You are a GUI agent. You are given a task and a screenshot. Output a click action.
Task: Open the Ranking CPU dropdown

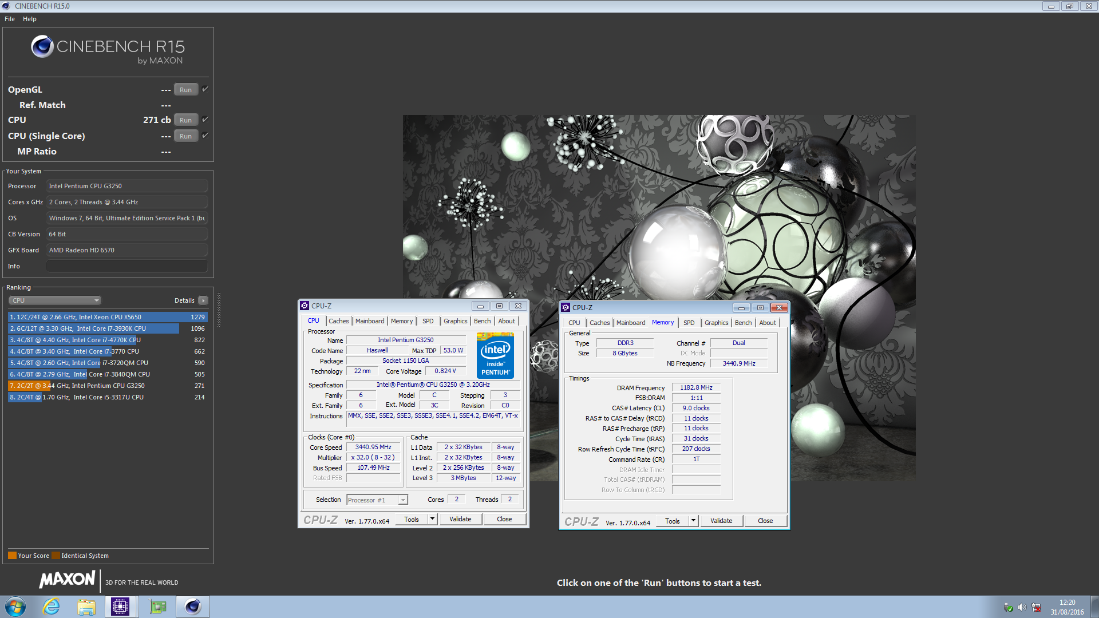[x=55, y=300]
